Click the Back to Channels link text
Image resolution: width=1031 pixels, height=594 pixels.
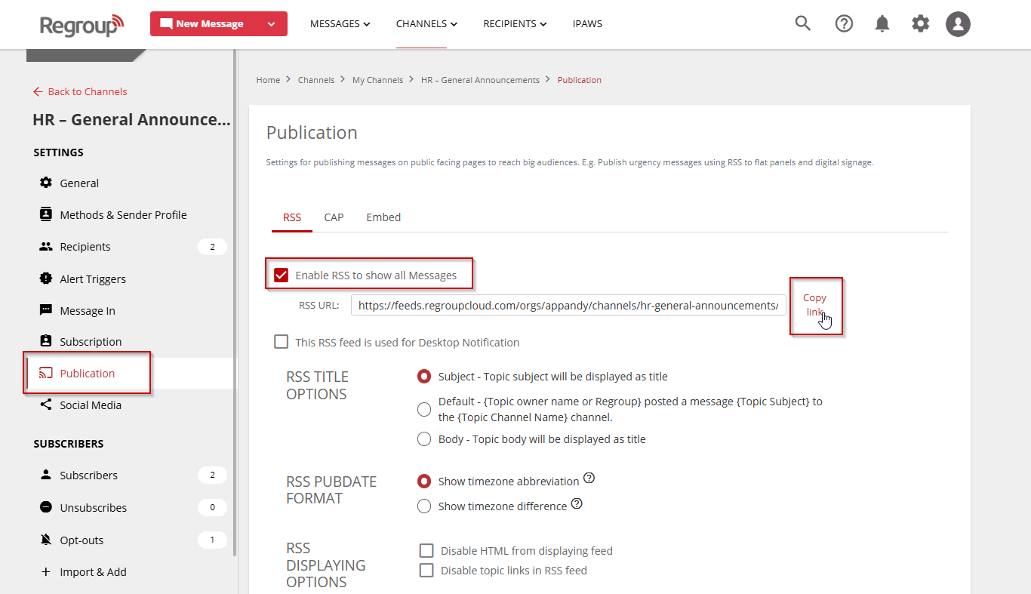tap(88, 91)
